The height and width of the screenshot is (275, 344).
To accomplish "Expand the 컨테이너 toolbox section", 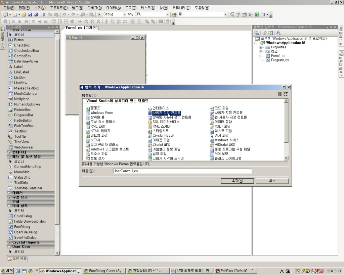I will [9, 152].
